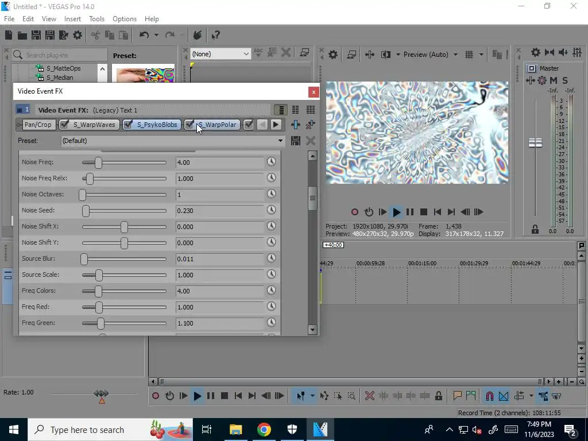Image resolution: width=588 pixels, height=441 pixels.
Task: Open Chrome from the Windows taskbar
Action: point(264,430)
